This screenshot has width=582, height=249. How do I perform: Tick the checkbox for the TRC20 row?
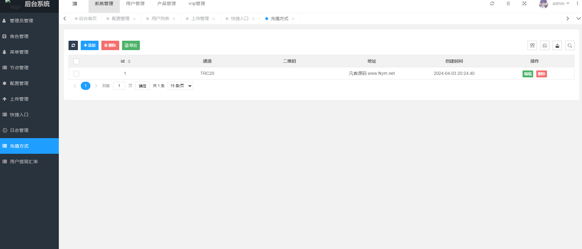76,74
